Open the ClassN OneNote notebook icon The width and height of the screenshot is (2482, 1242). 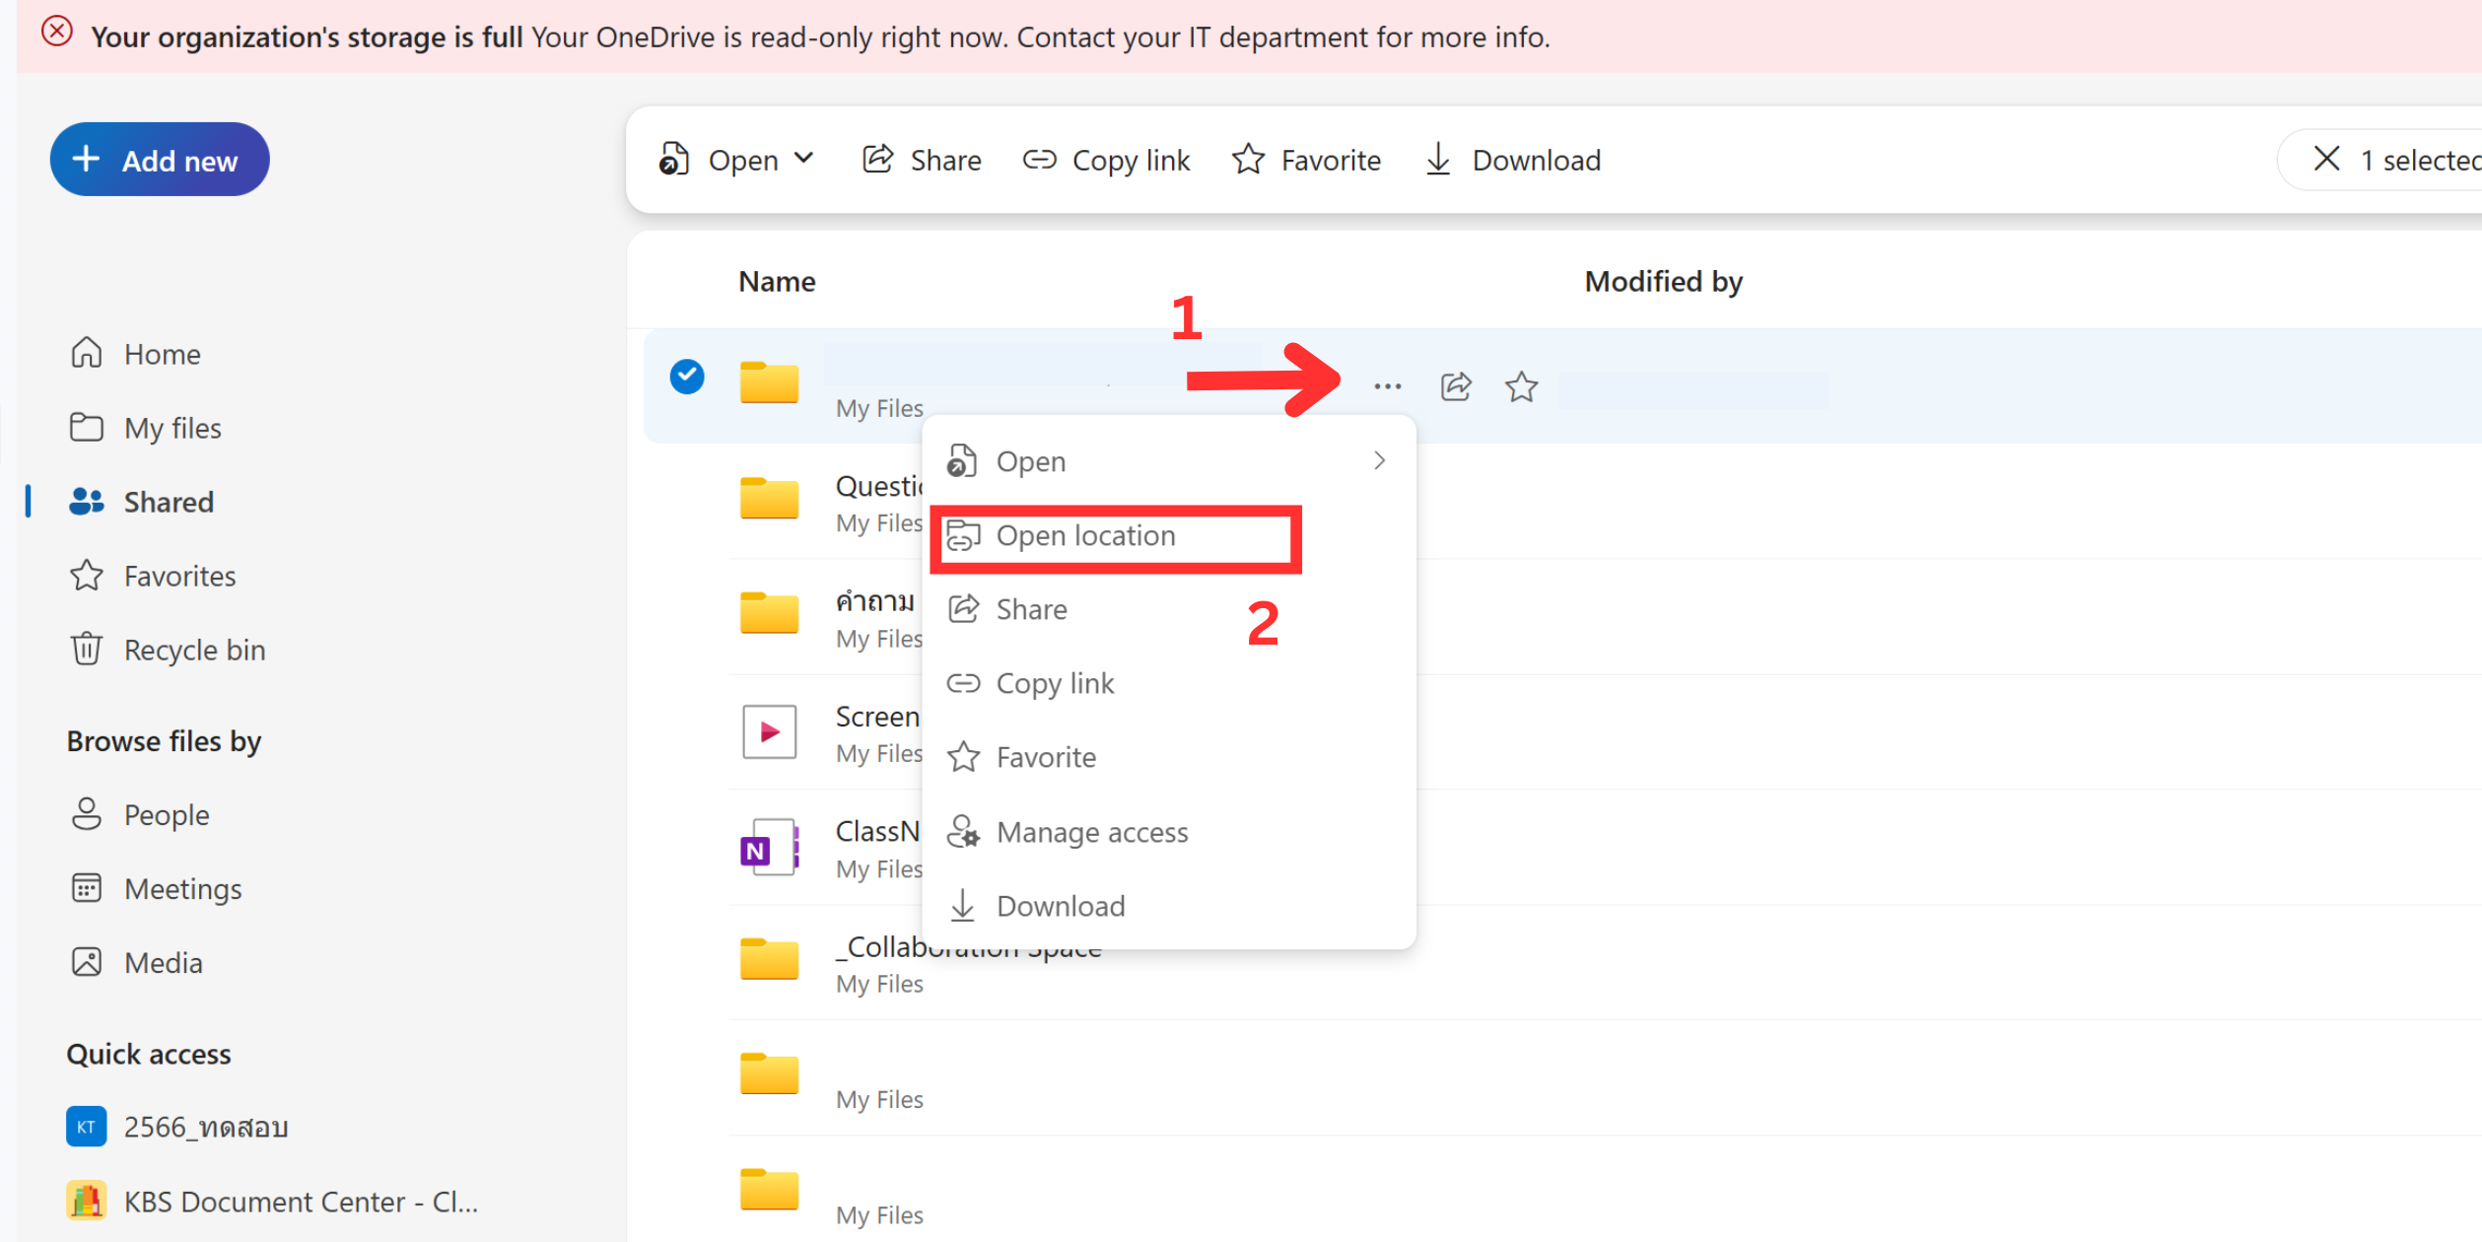(768, 848)
